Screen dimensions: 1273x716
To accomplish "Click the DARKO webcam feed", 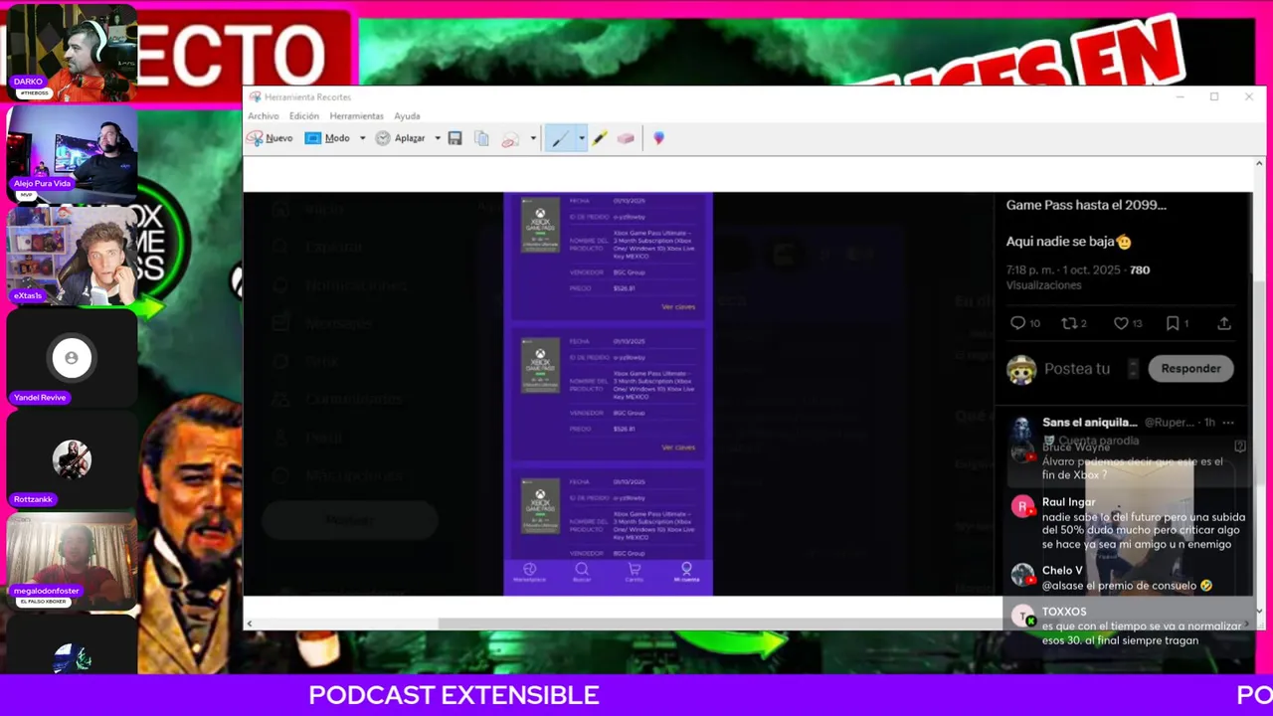I will 72,52.
